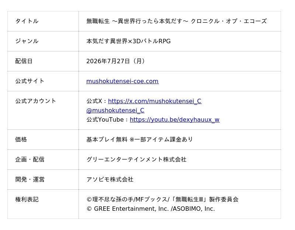
Task: Click グリーエンターテインメント株式会社 text
Action: (136, 159)
